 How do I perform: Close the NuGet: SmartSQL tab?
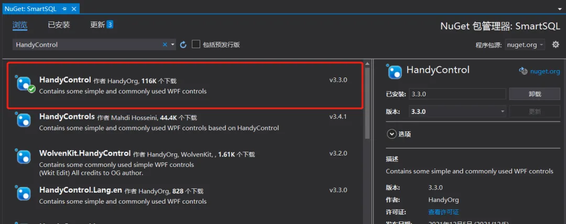coord(73,9)
